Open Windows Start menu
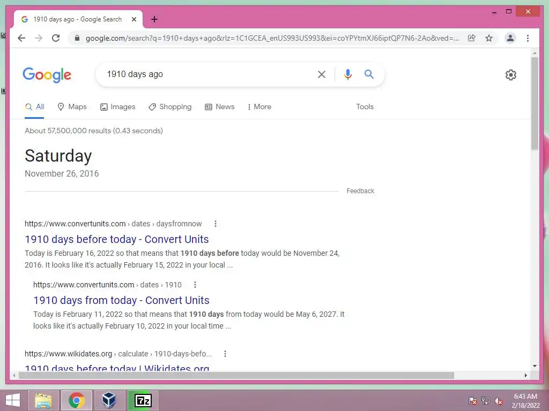The width and height of the screenshot is (549, 411). pyautogui.click(x=13, y=400)
